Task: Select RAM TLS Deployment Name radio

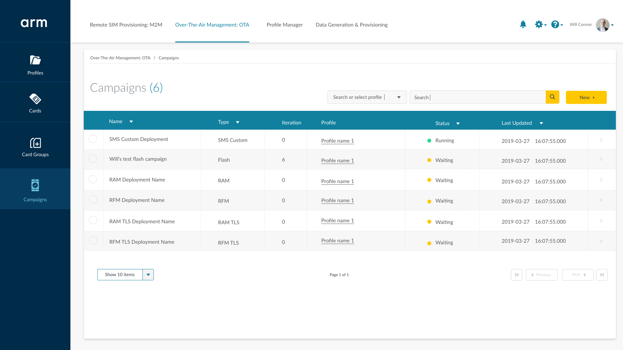Action: pyautogui.click(x=93, y=220)
